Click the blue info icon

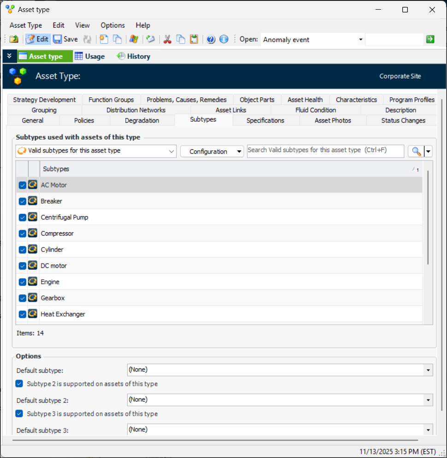point(224,39)
